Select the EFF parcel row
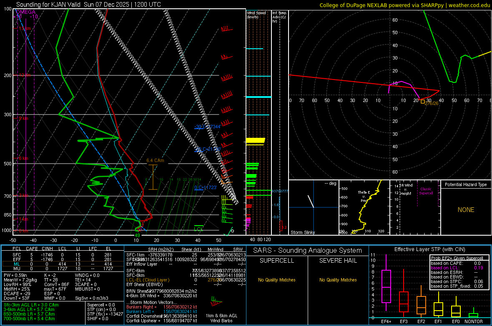492x326 pixels. coord(63,259)
